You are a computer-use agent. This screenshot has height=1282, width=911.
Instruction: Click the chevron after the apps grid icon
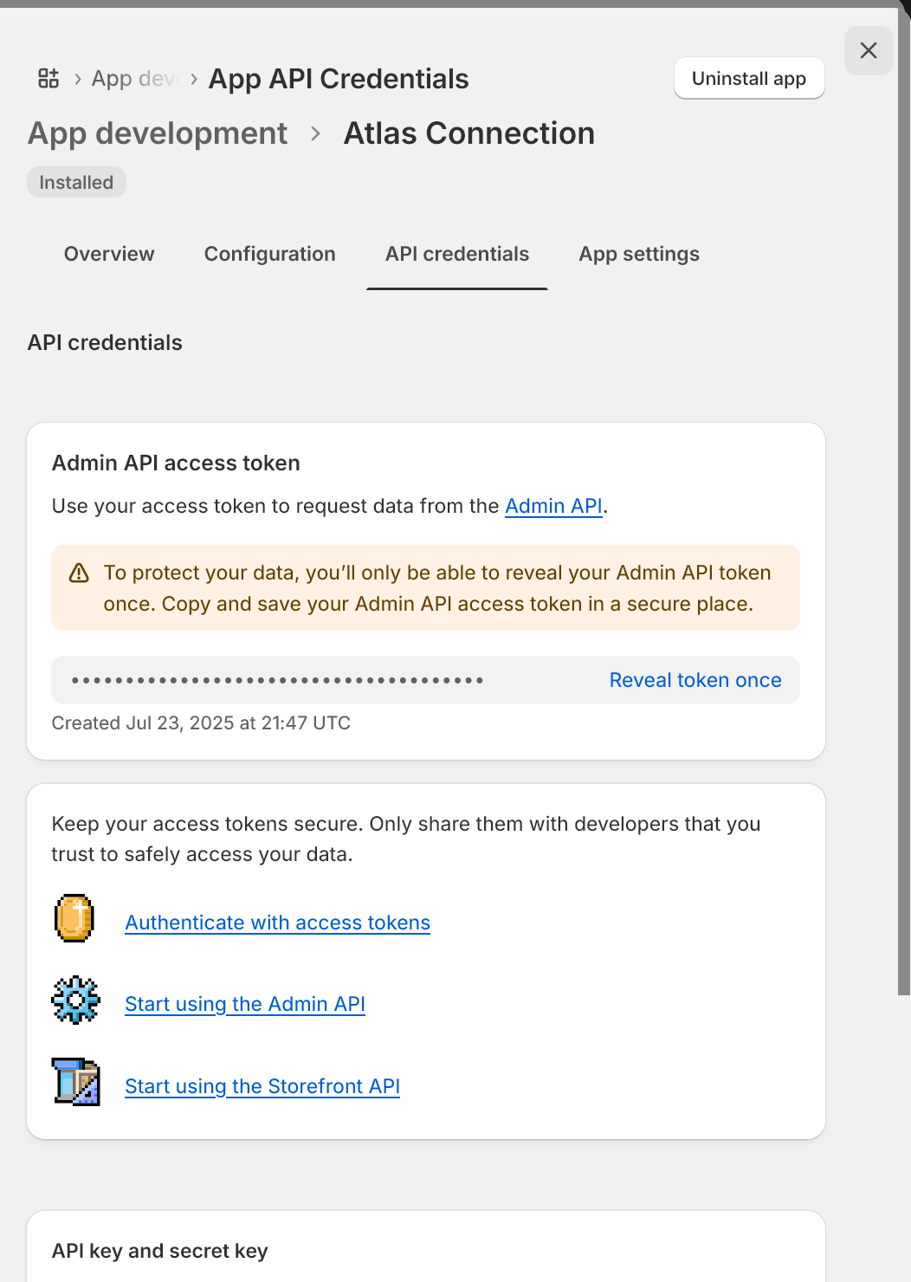78,79
